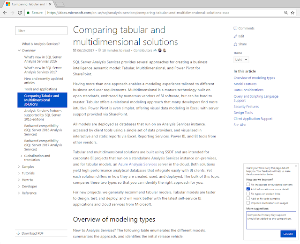
Task: Click the green Secure padlock icon
Action: [x=28, y=13]
